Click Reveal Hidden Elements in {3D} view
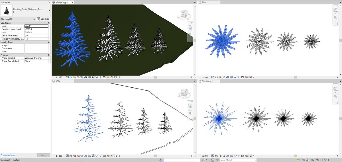342x162 pixels. (x=101, y=156)
